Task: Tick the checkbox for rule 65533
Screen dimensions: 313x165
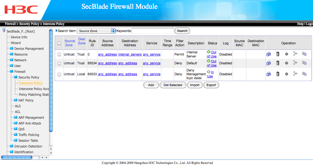Action: click(x=59, y=74)
